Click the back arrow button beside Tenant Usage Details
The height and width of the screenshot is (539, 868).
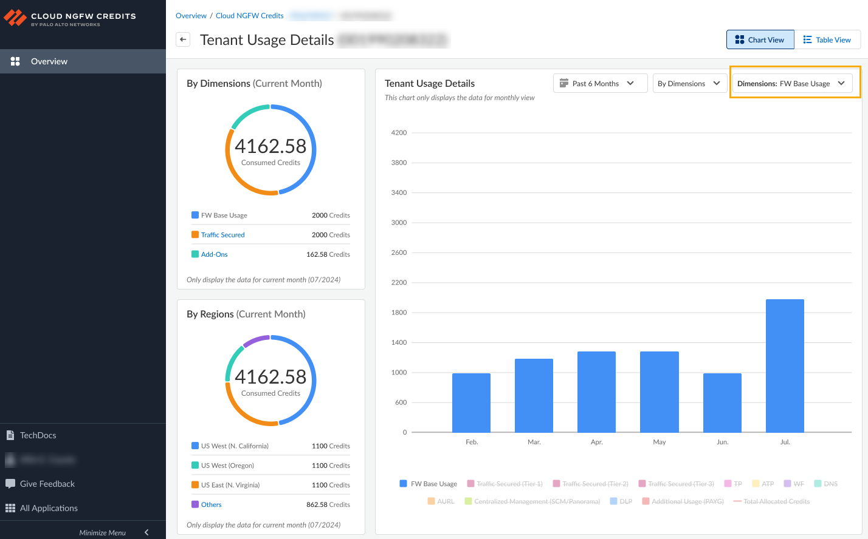coord(183,40)
